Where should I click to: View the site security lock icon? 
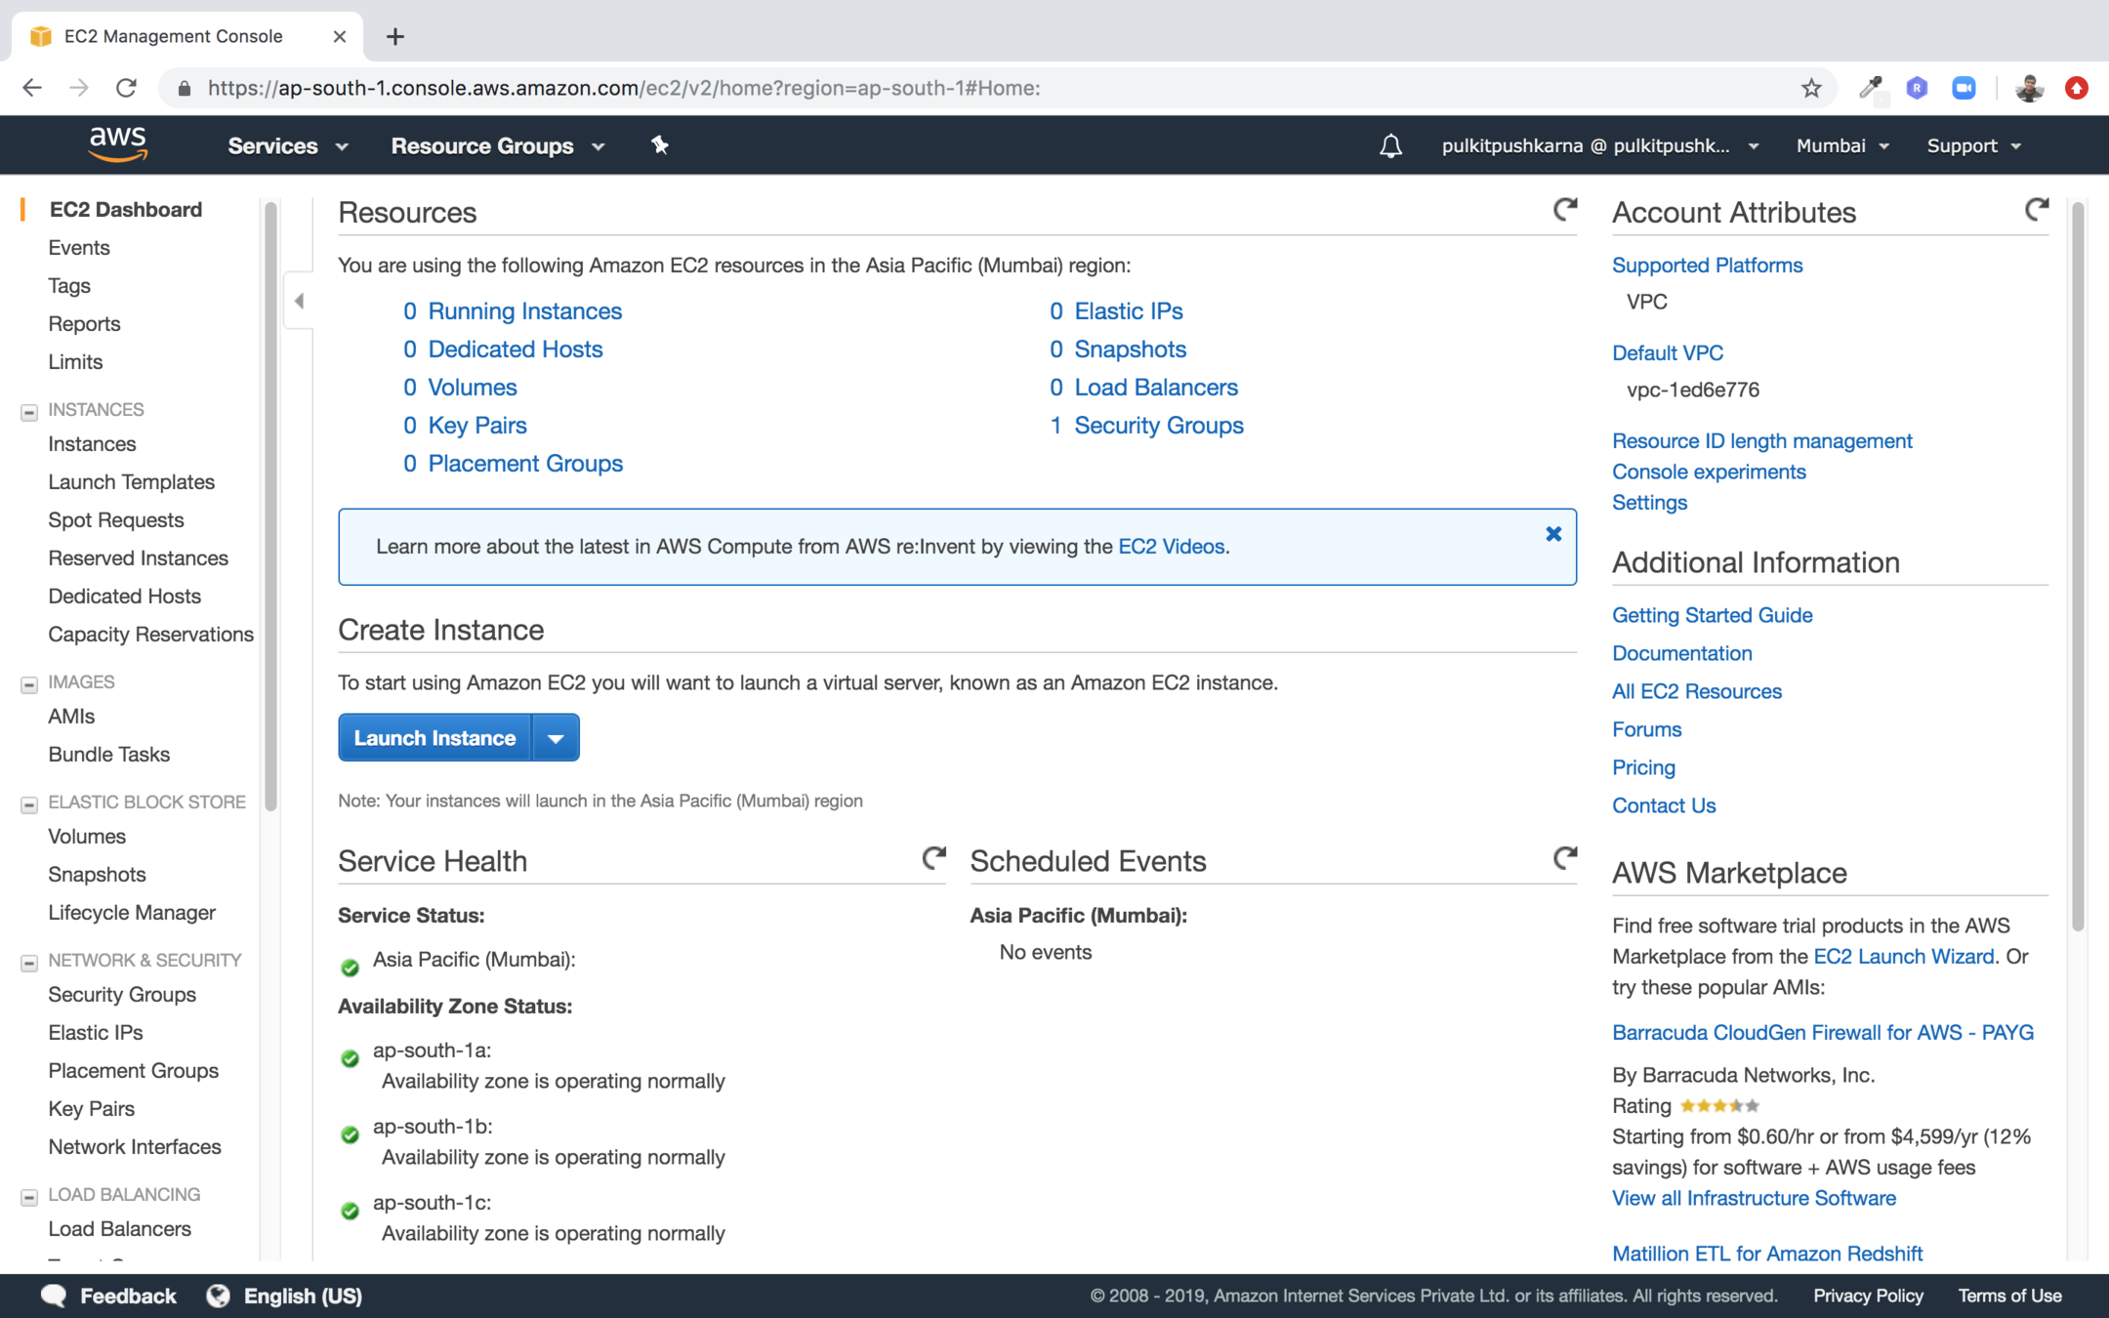[x=184, y=89]
